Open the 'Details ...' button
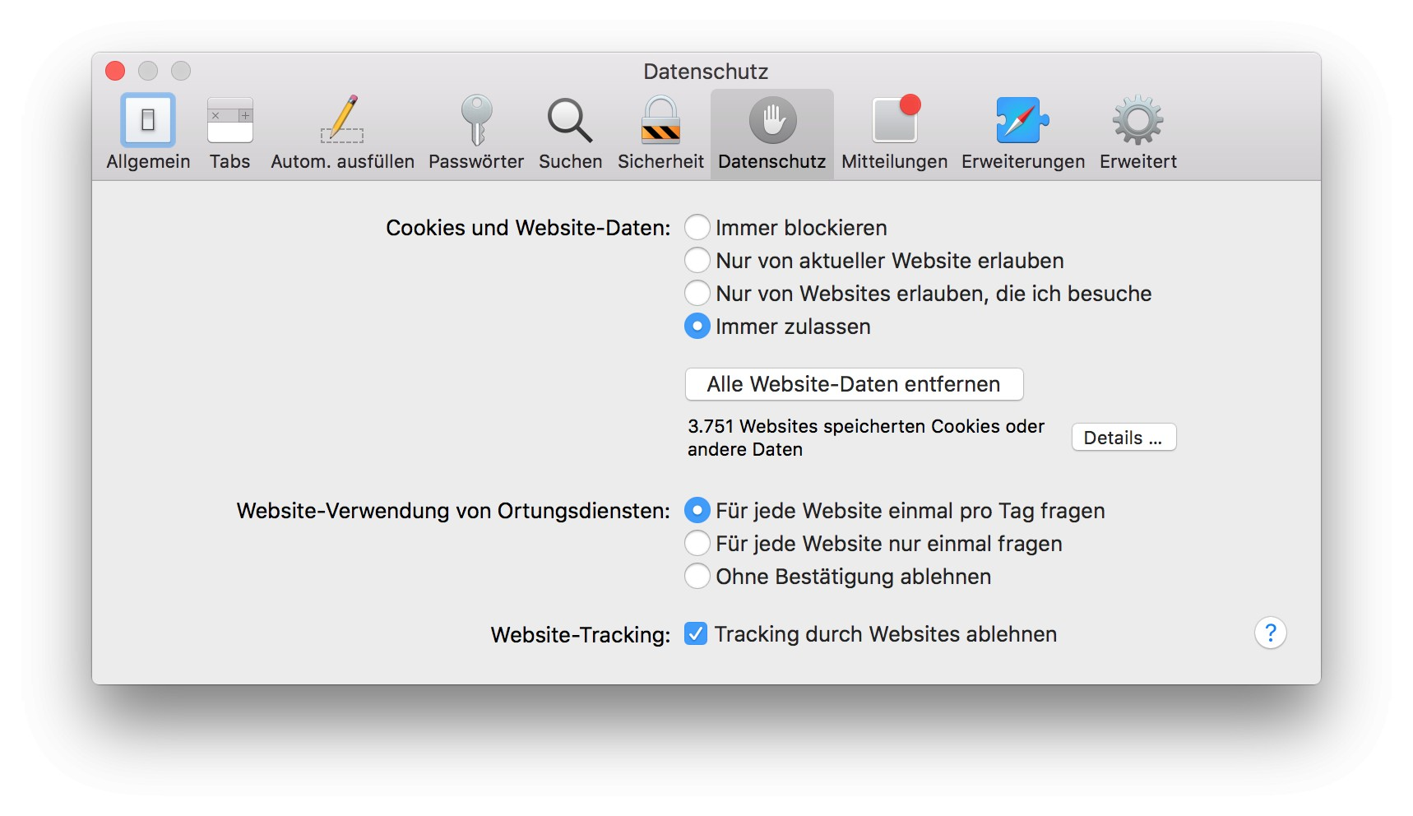This screenshot has width=1413, height=816. coord(1123,438)
